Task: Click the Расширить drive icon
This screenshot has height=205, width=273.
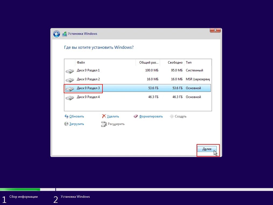Action: tap(104, 124)
